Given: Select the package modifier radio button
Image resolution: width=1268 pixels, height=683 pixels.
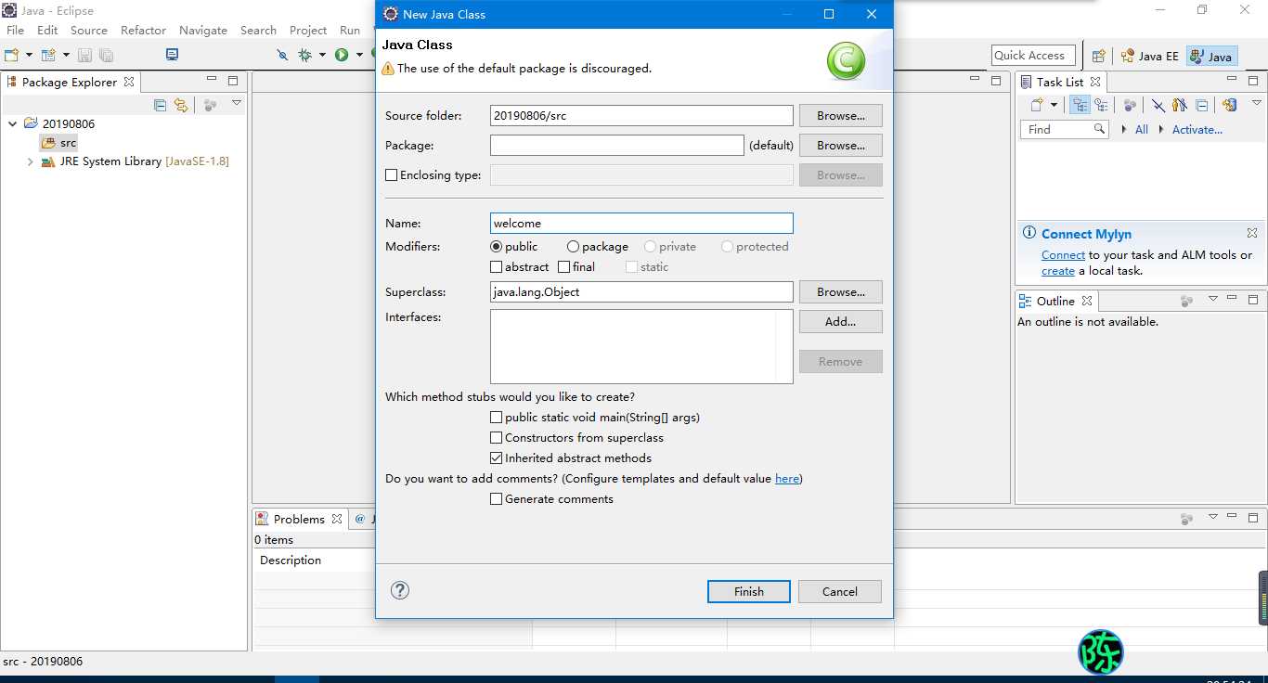Looking at the screenshot, I should [x=573, y=247].
